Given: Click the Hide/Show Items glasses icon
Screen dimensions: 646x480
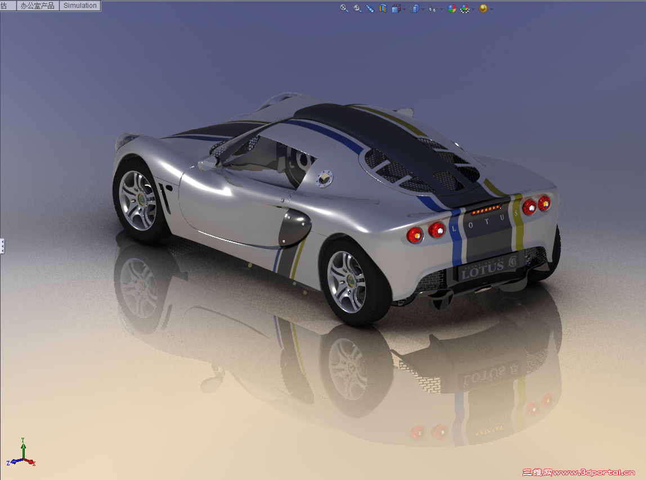Looking at the screenshot, I should coord(433,8).
